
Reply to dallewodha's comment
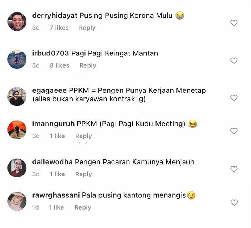83,174
